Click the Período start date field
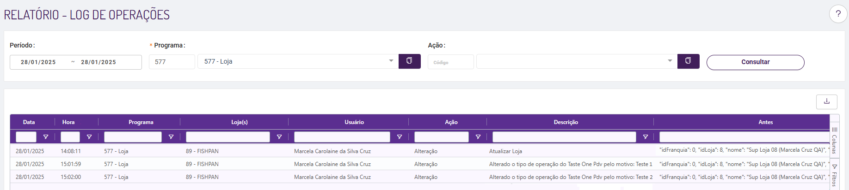Image resolution: width=849 pixels, height=190 pixels. click(38, 62)
